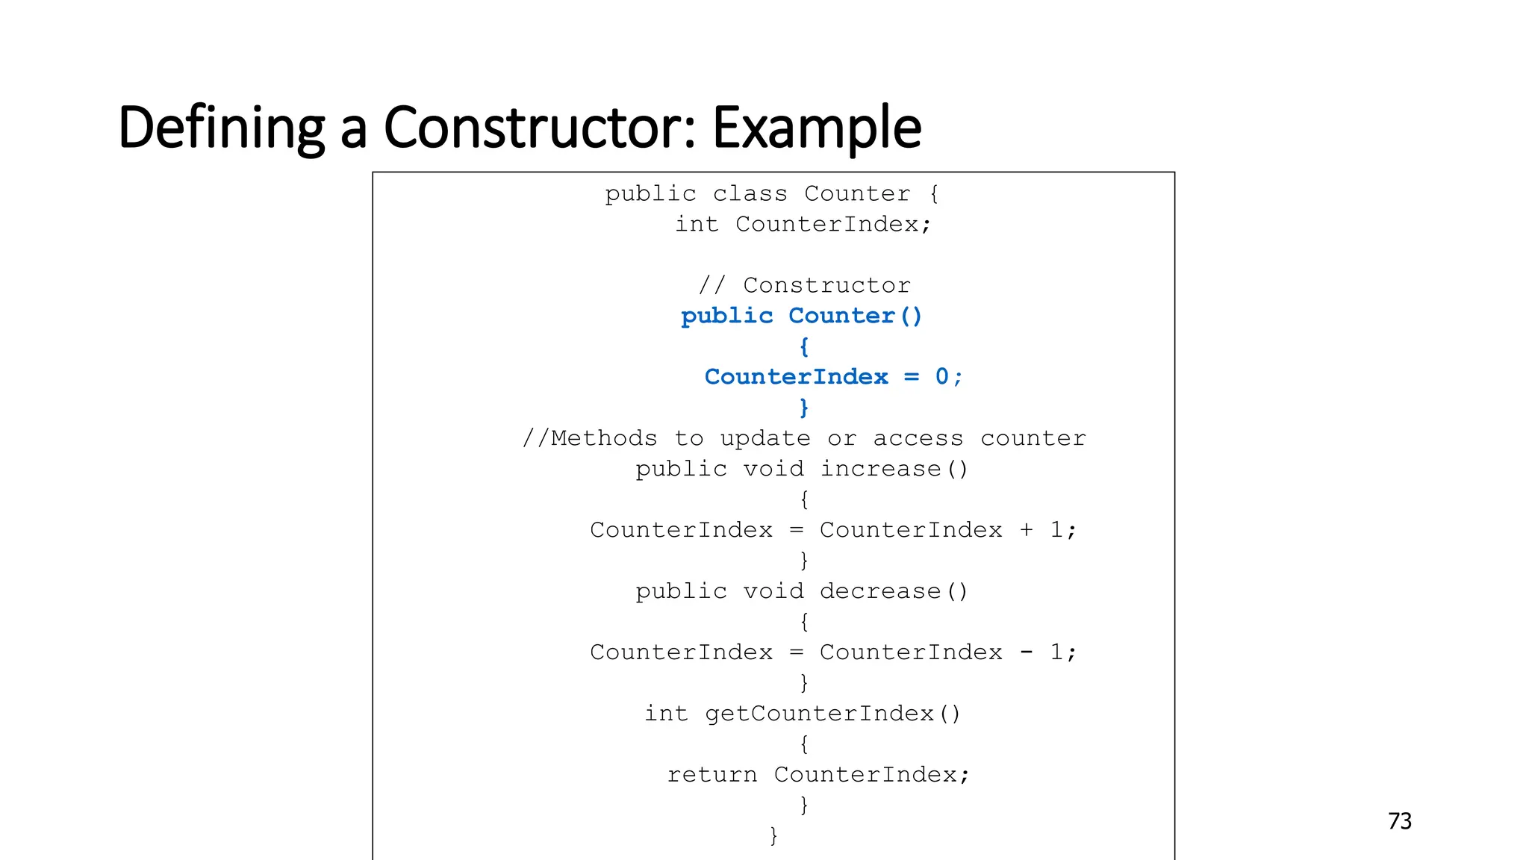Screen dimensions: 1529x860
Task: Click the blue 'public Counter()' text
Action: pos(802,316)
